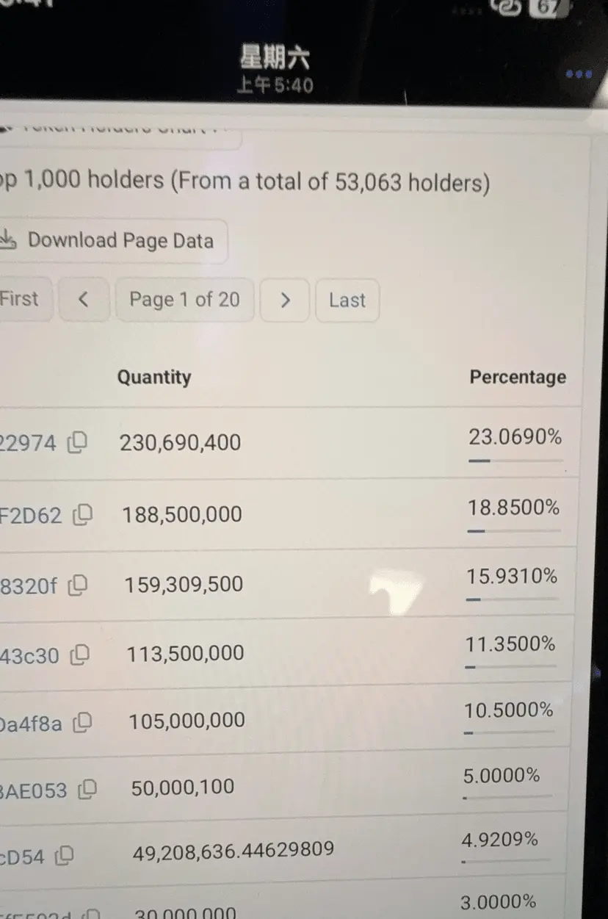
Task: Copy address ending in 43c30
Action: point(80,655)
